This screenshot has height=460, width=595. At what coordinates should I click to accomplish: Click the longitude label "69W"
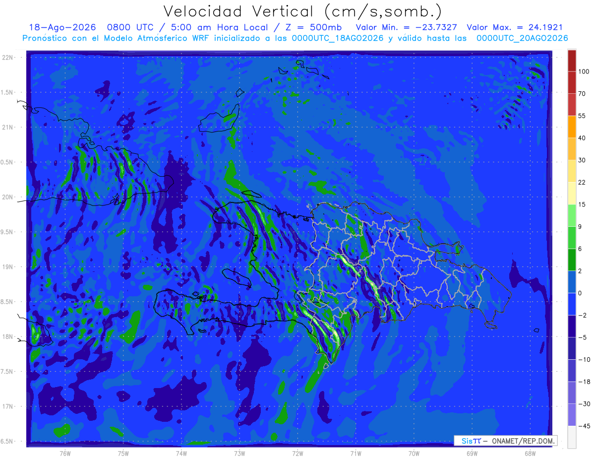coord(472,453)
